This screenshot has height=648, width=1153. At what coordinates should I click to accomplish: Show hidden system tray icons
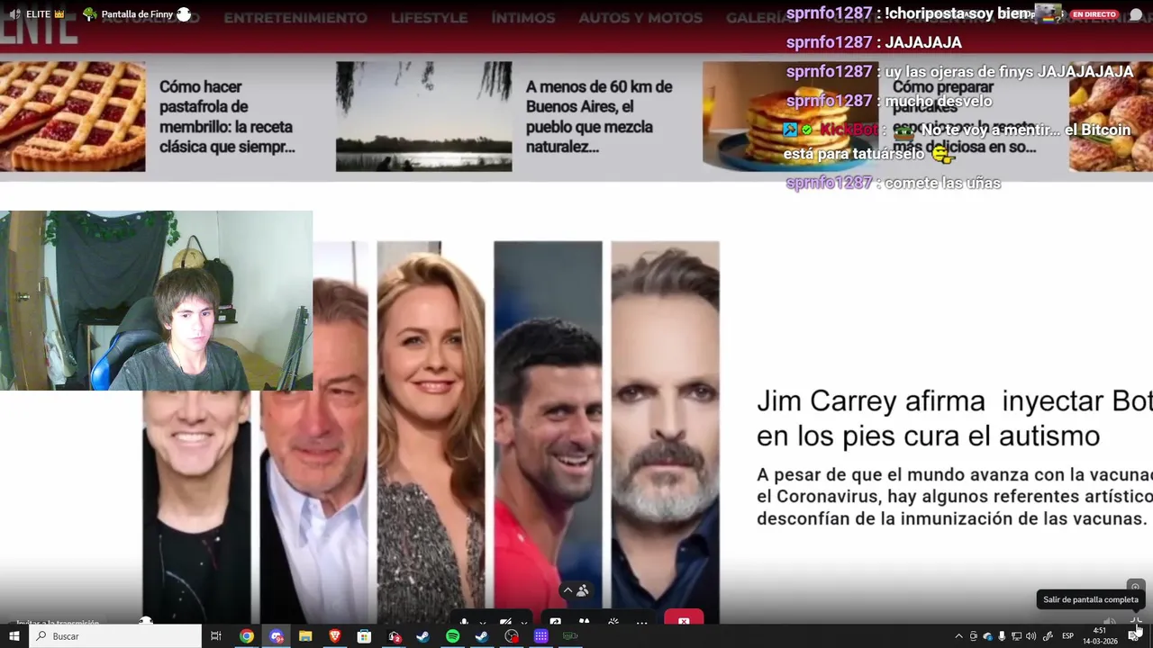click(x=958, y=636)
